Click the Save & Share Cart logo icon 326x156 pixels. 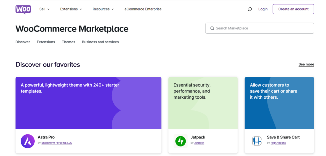point(257,141)
